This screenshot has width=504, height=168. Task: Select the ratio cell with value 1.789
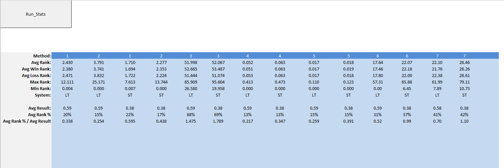point(218,121)
